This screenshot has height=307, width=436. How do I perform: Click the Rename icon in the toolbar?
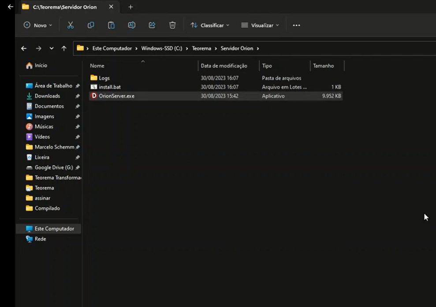[x=131, y=25]
